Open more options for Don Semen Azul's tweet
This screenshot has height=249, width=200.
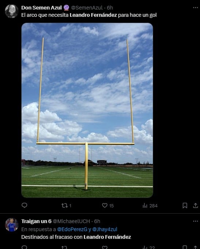click(x=195, y=8)
